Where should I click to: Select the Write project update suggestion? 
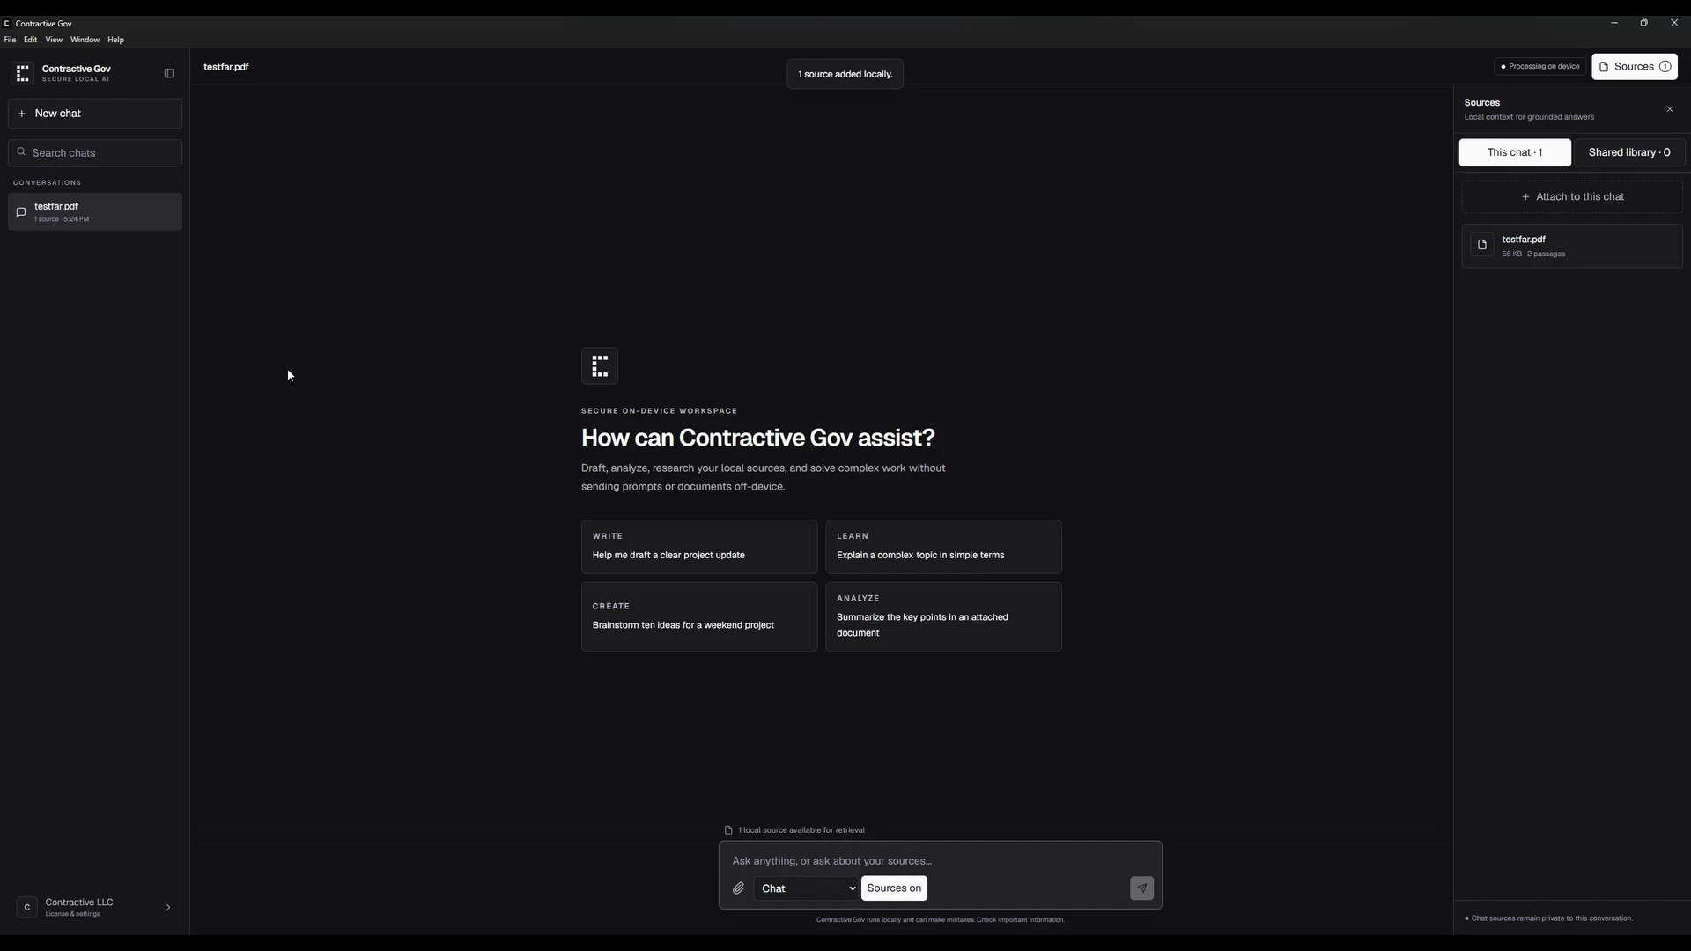click(699, 547)
